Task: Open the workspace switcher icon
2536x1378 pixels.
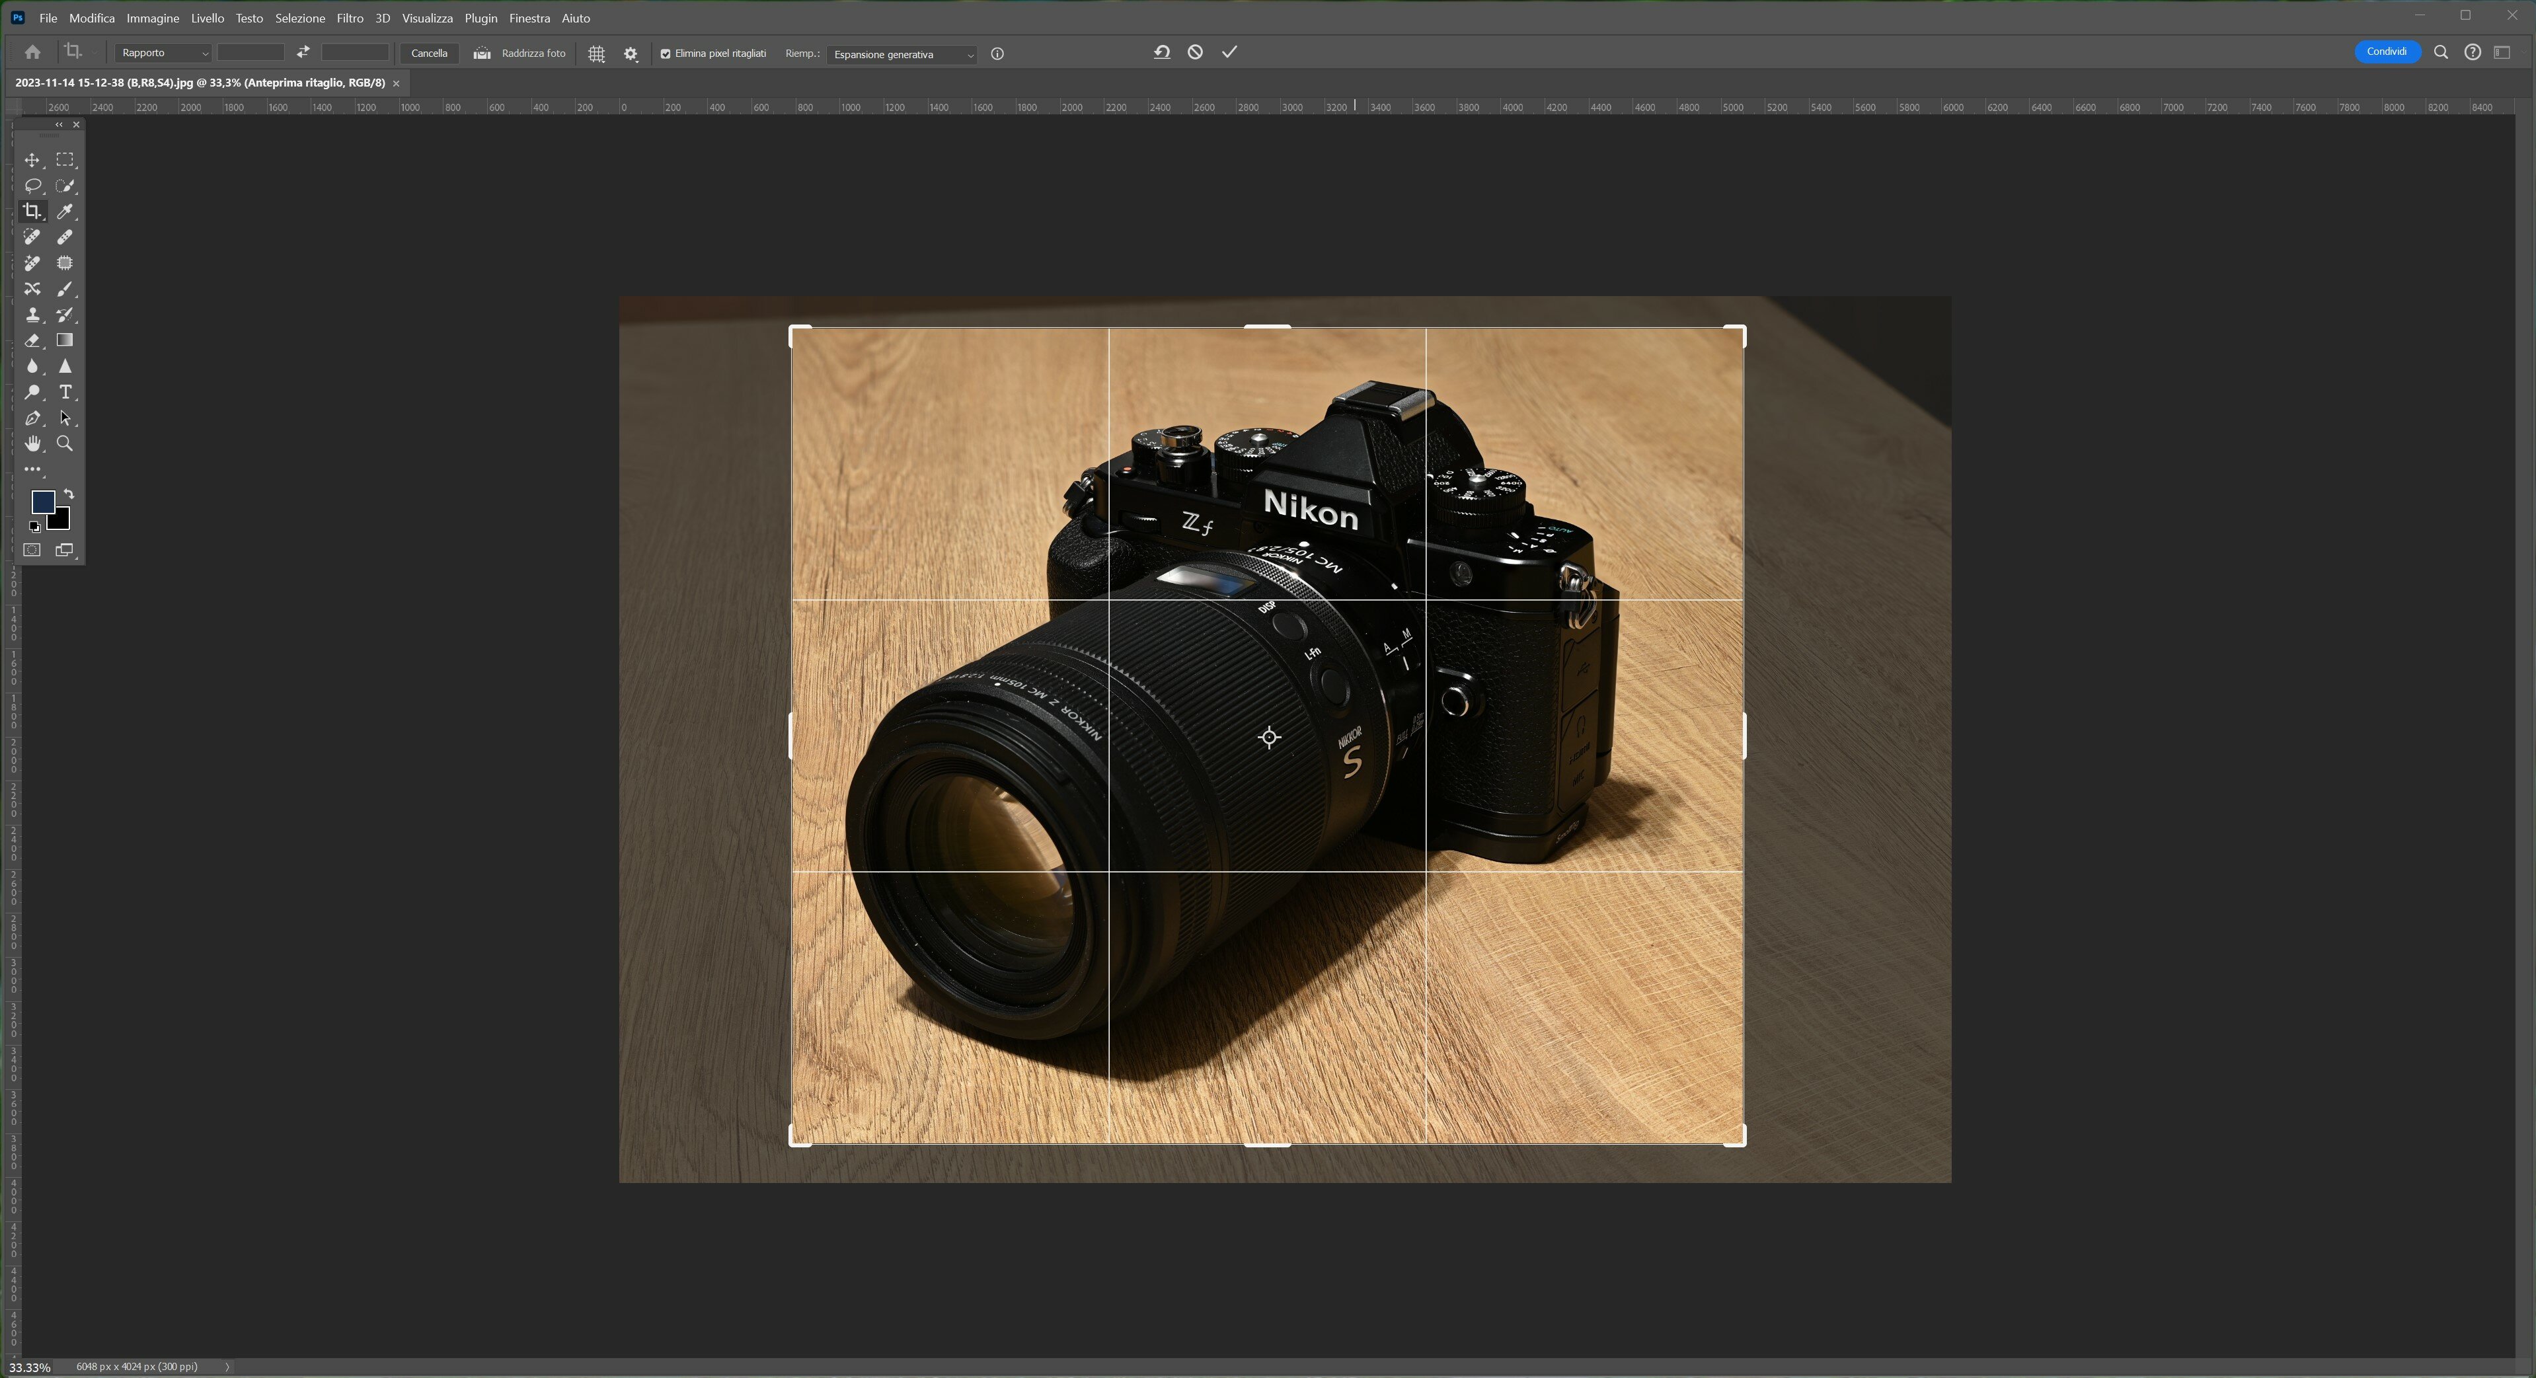Action: click(2502, 52)
